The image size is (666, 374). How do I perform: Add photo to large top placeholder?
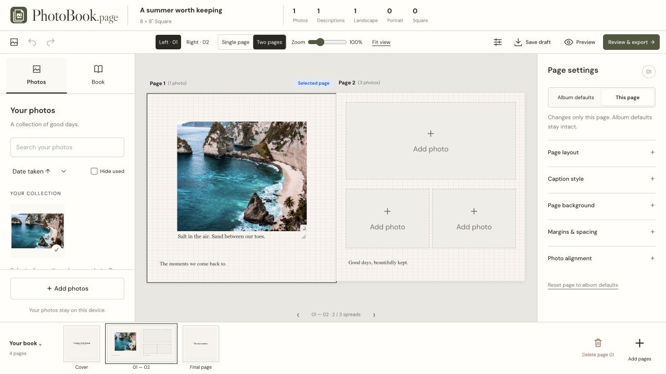431,141
